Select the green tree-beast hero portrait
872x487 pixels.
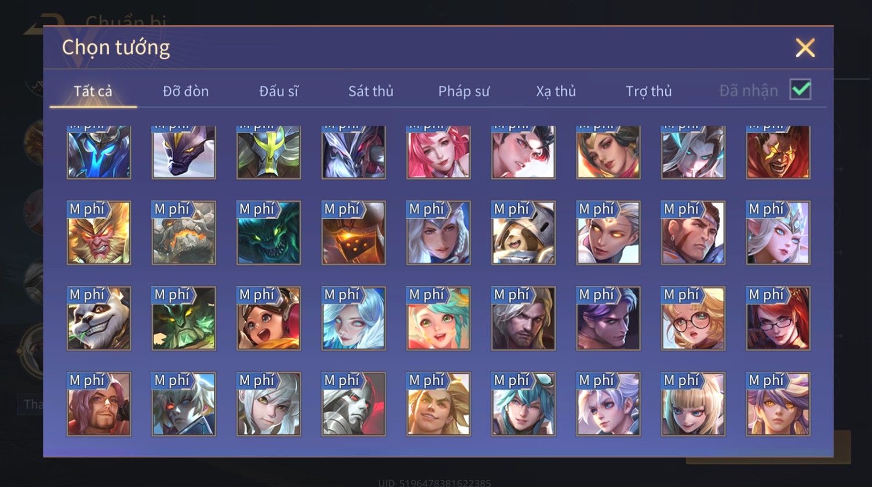(184, 318)
